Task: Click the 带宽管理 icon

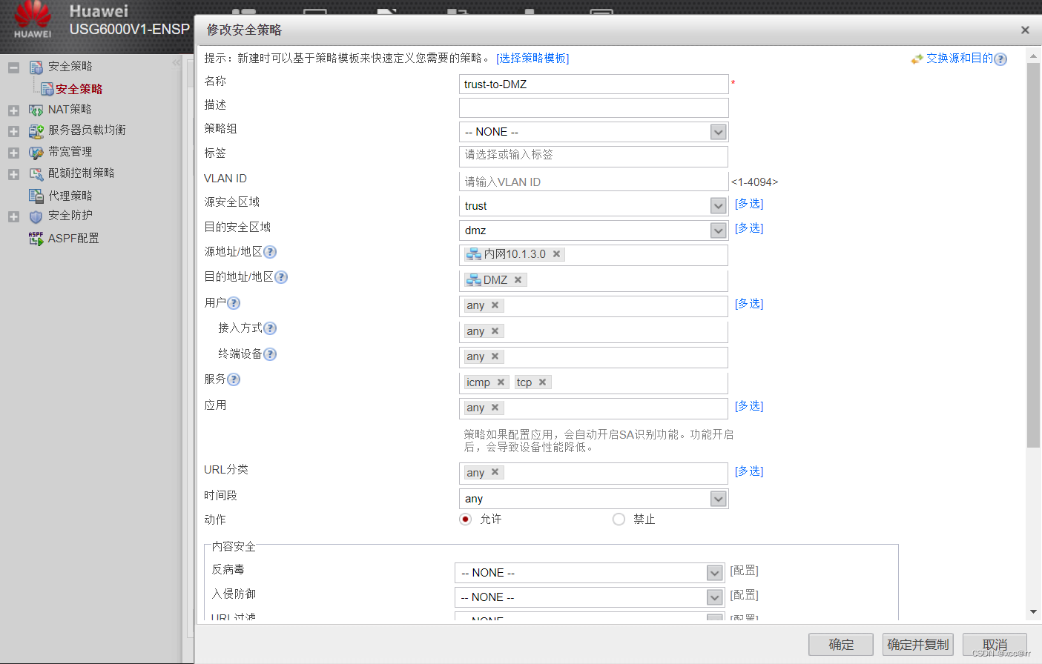Action: point(36,152)
